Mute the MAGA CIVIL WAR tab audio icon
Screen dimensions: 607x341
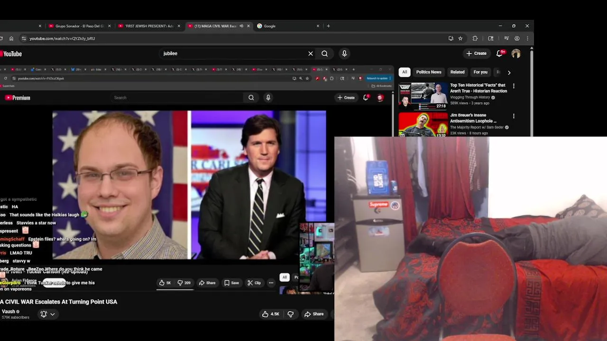241,26
